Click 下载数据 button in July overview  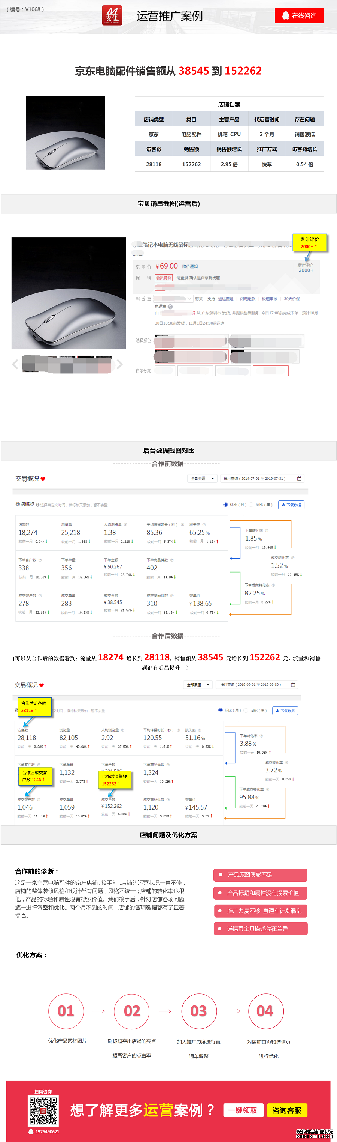coord(291,505)
